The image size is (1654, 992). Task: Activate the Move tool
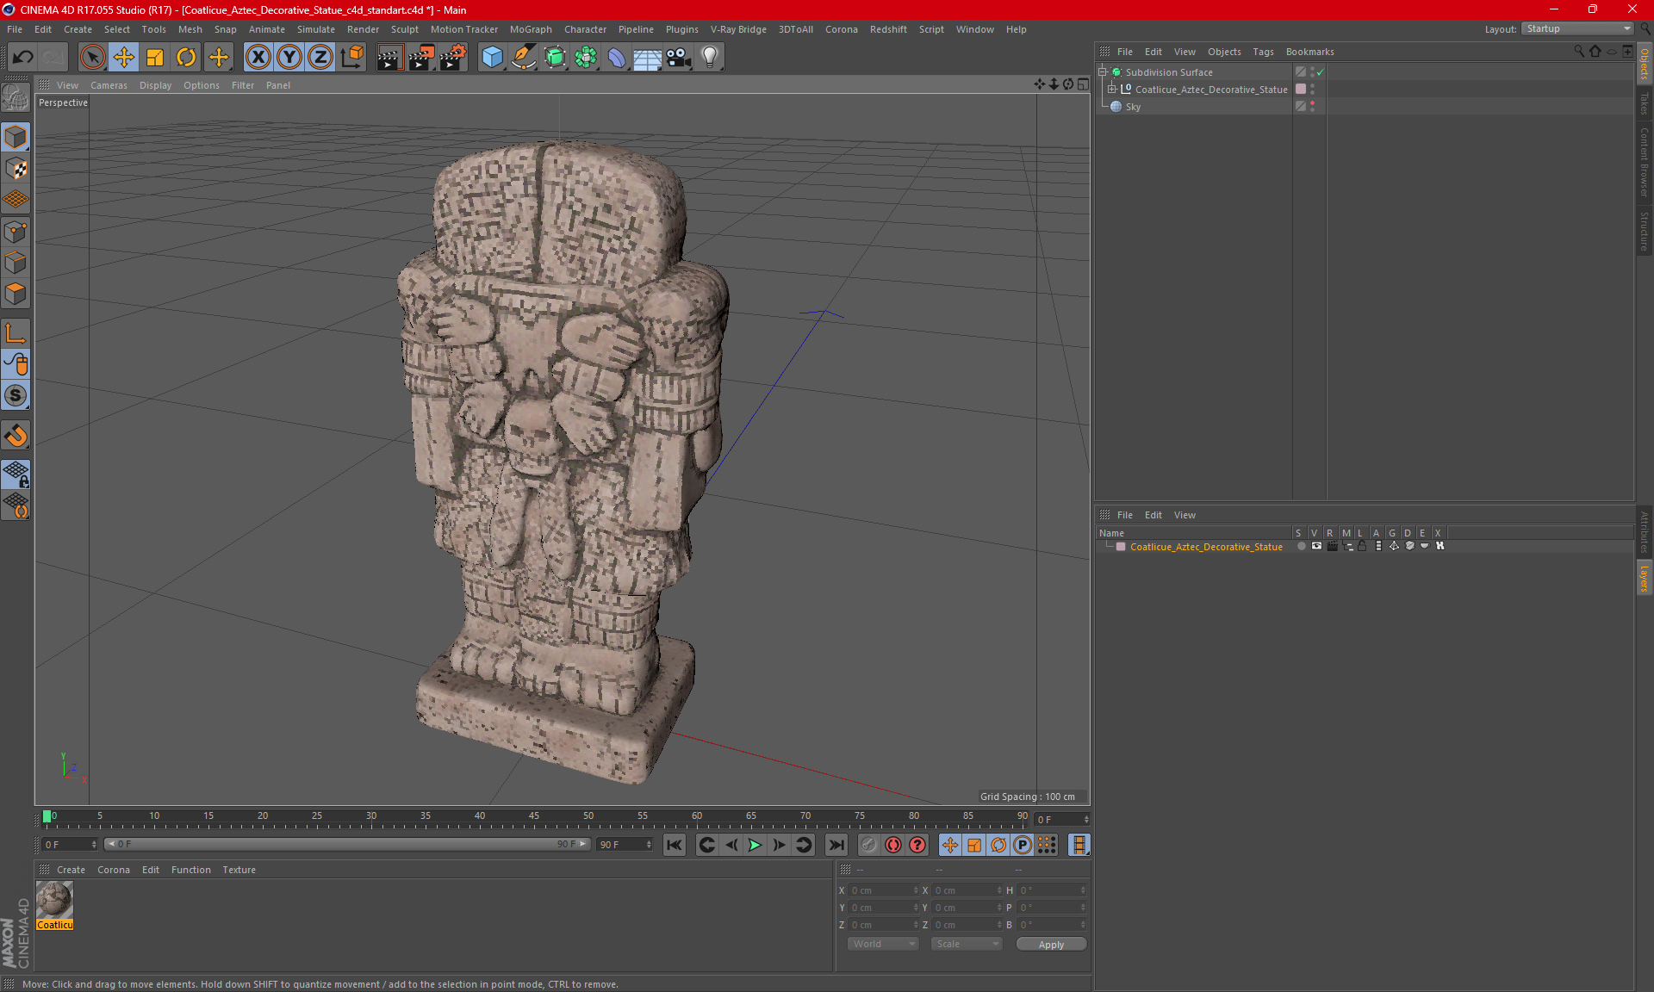[x=124, y=57]
